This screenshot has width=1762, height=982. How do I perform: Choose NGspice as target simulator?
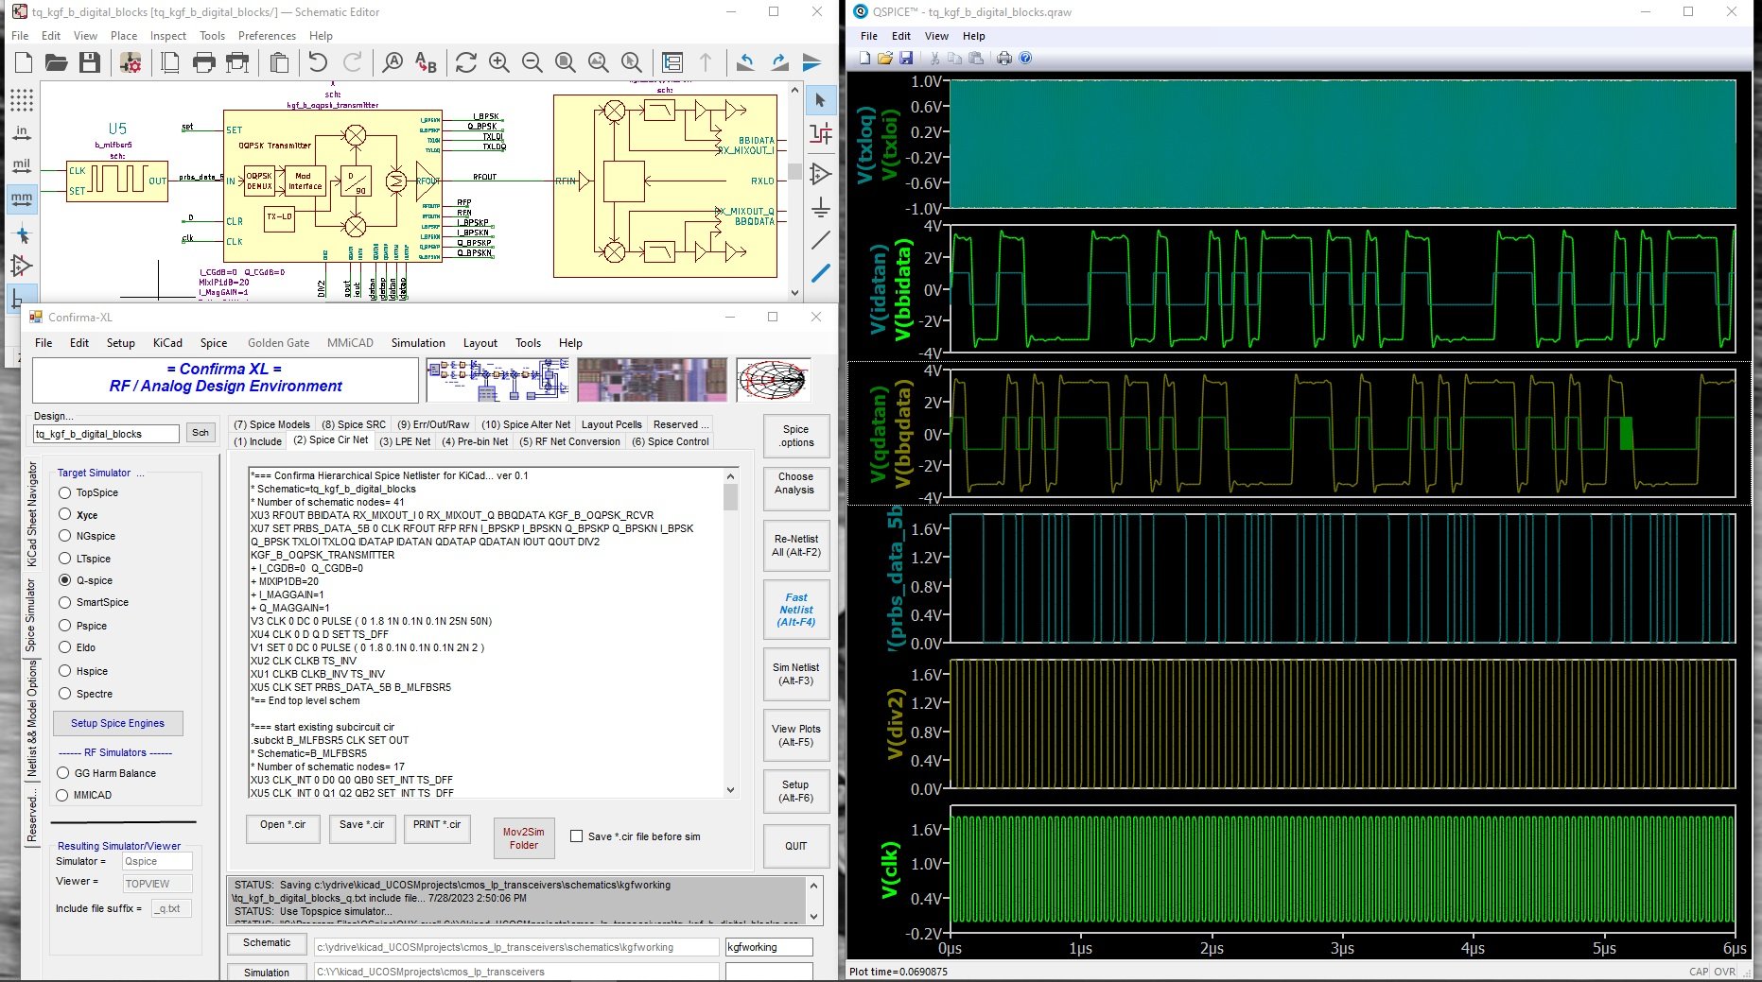(65, 536)
